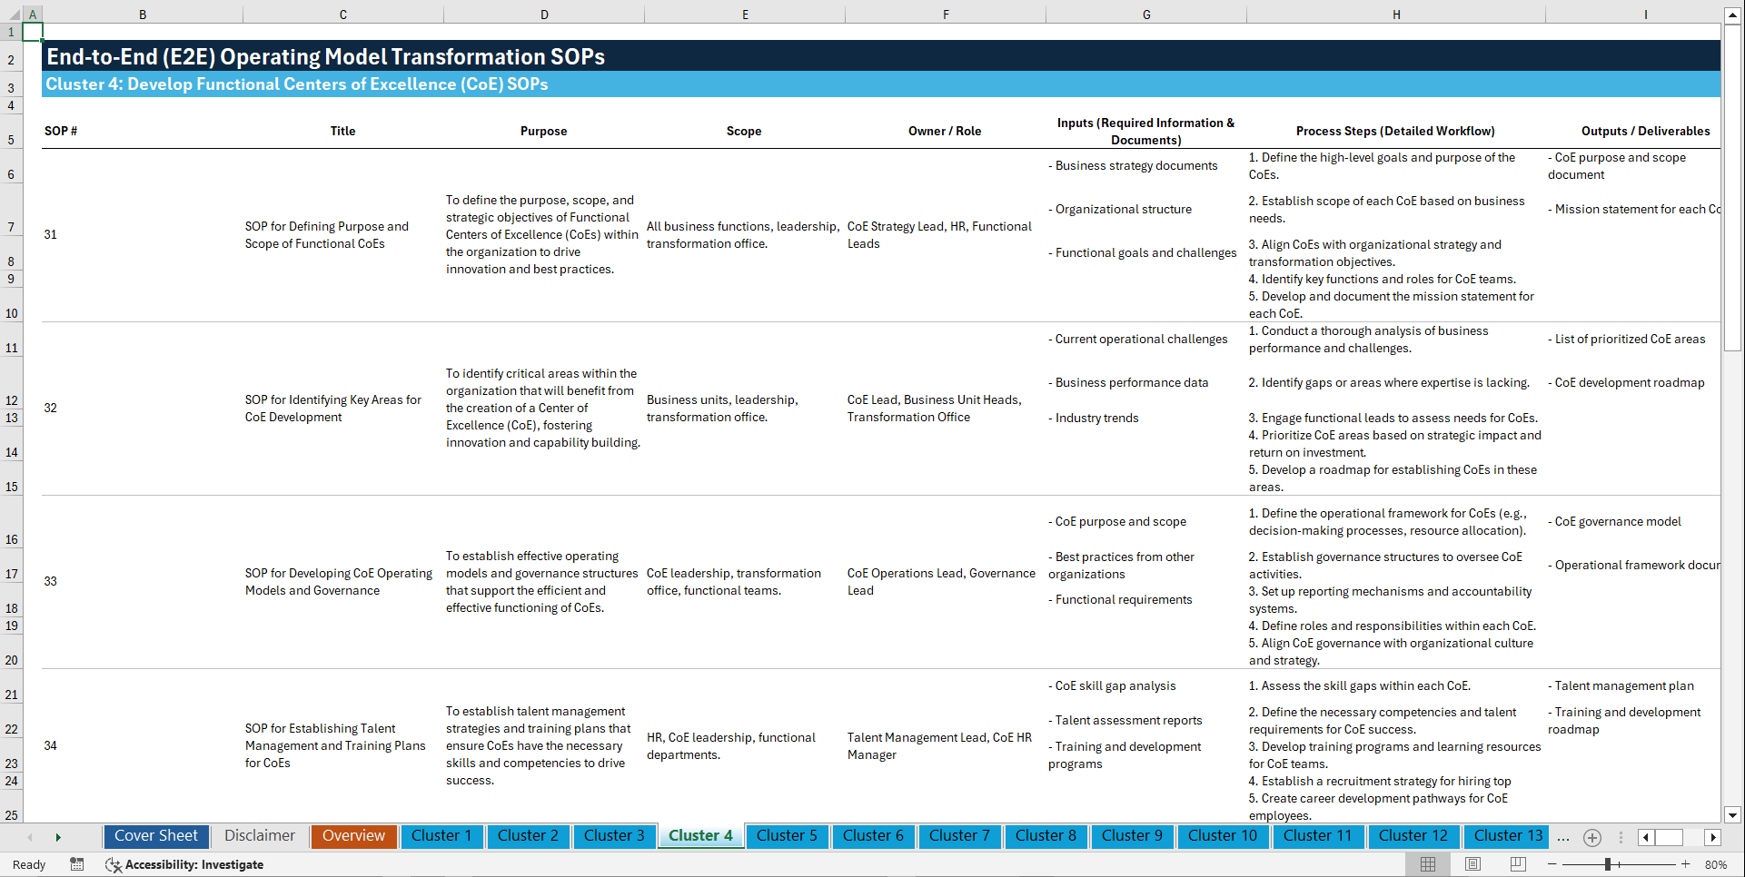Click the Zoom Out minus icon

tap(1553, 864)
